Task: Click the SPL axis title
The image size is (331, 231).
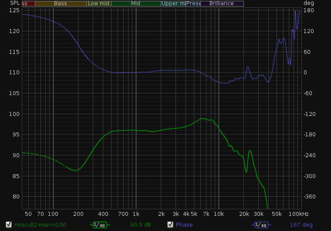Action: [x=15, y=3]
